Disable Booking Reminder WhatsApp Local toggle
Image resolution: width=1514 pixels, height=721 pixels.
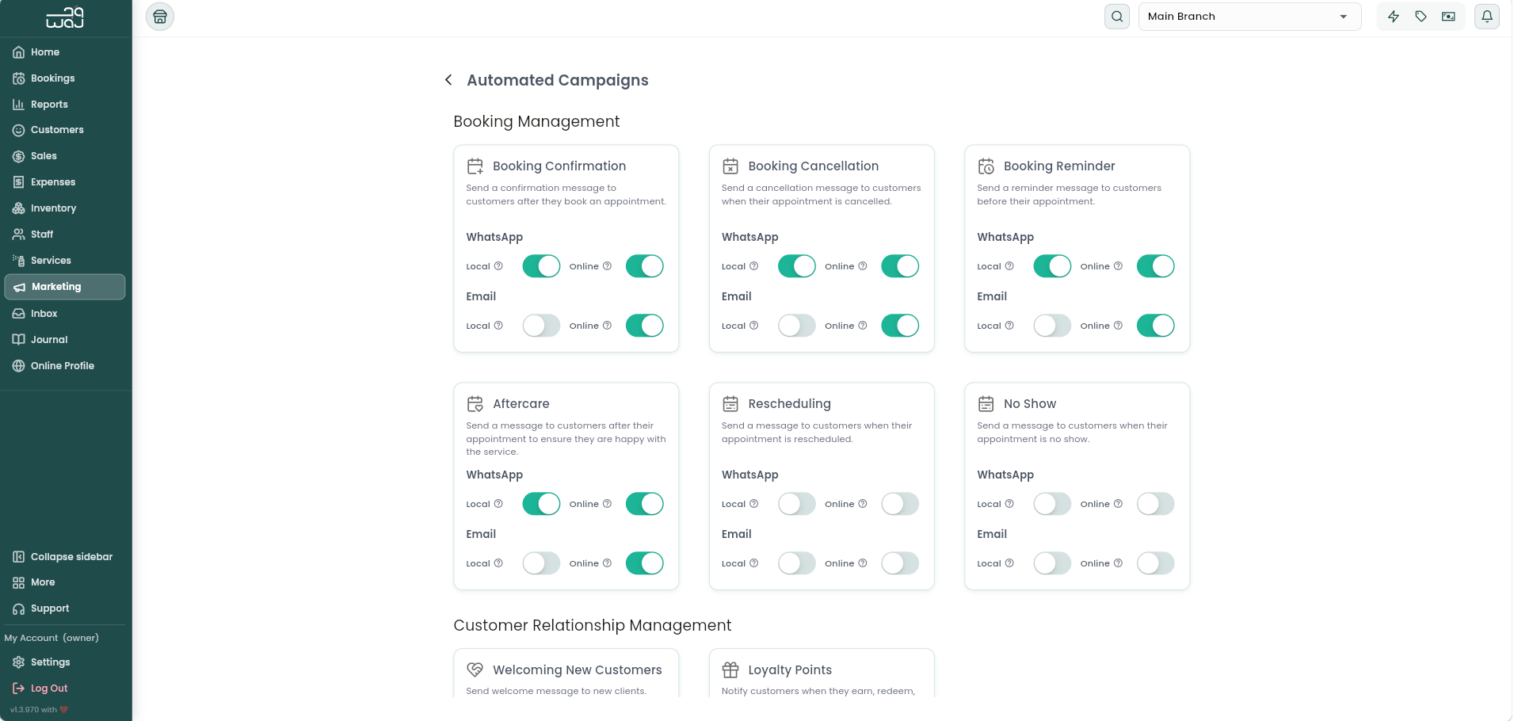[1052, 266]
